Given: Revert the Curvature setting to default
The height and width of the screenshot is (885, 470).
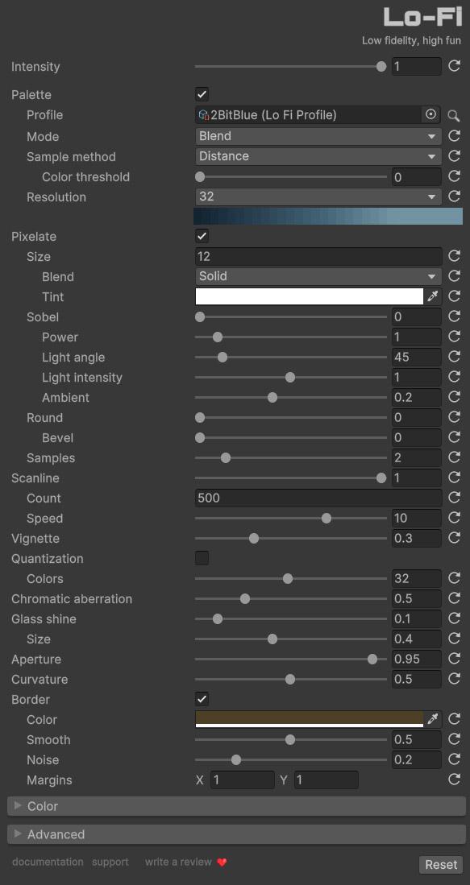Looking at the screenshot, I should (454, 679).
